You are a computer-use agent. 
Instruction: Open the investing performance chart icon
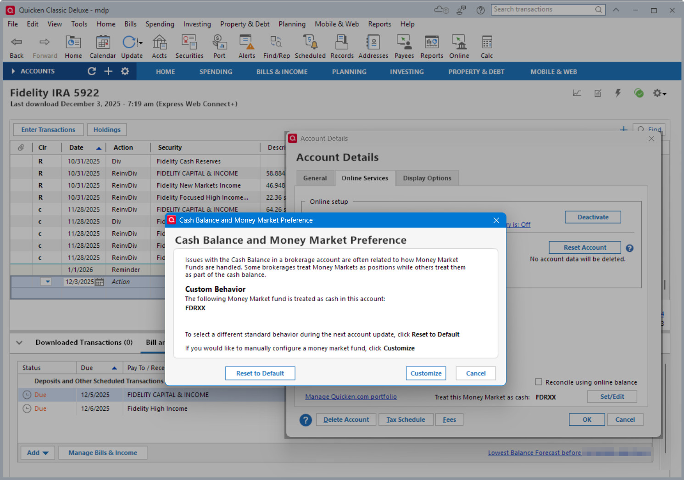pyautogui.click(x=577, y=93)
